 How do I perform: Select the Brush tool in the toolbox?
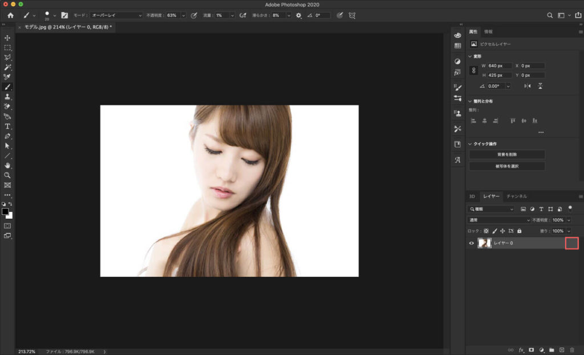[x=7, y=87]
